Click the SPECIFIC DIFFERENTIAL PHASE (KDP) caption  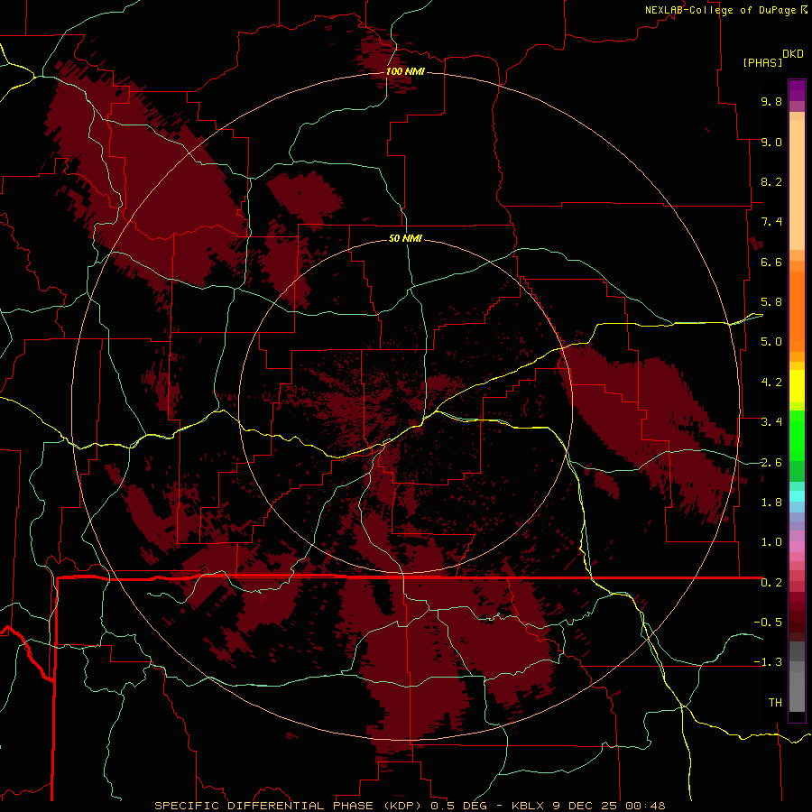point(286,806)
